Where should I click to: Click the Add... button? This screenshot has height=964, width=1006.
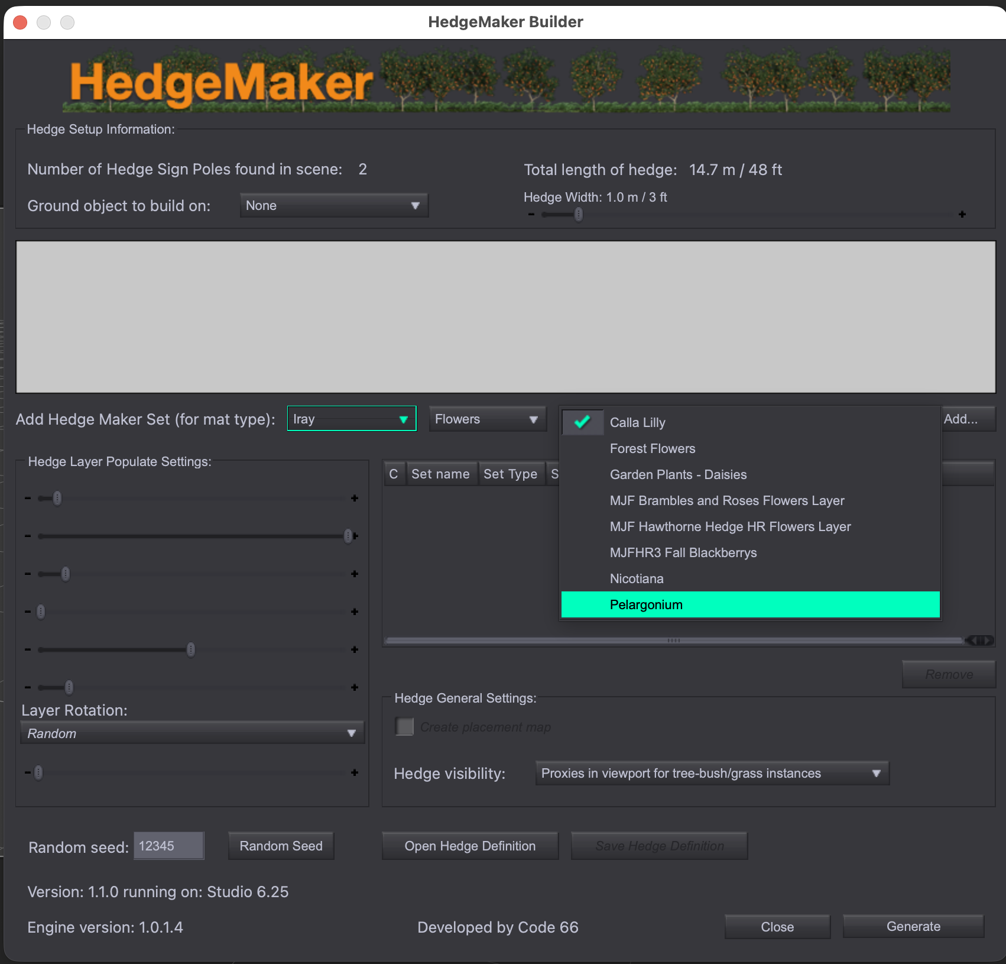[968, 419]
